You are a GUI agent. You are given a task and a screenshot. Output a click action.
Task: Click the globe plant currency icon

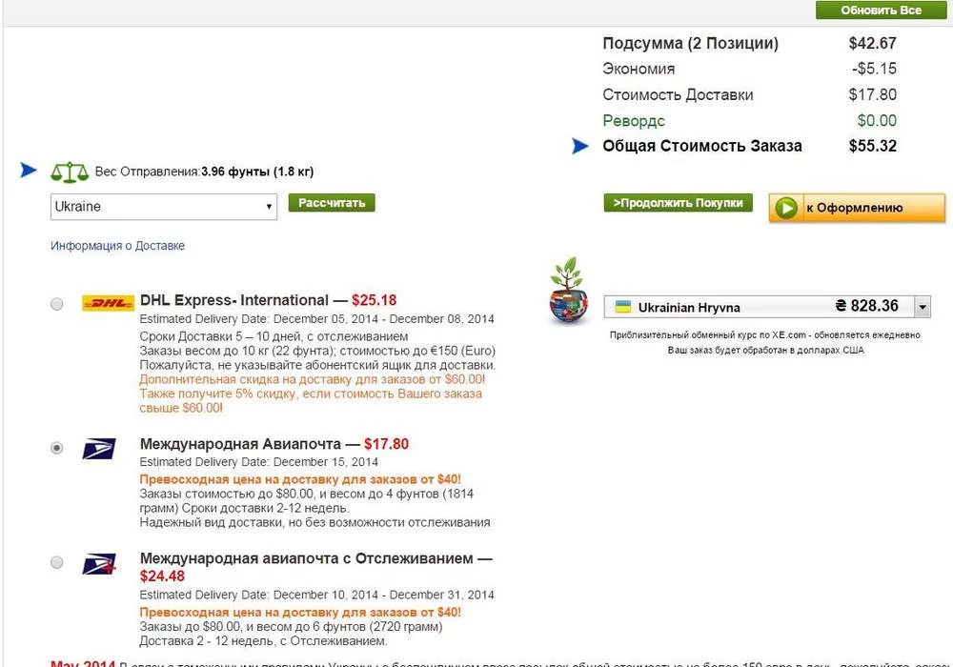(568, 291)
